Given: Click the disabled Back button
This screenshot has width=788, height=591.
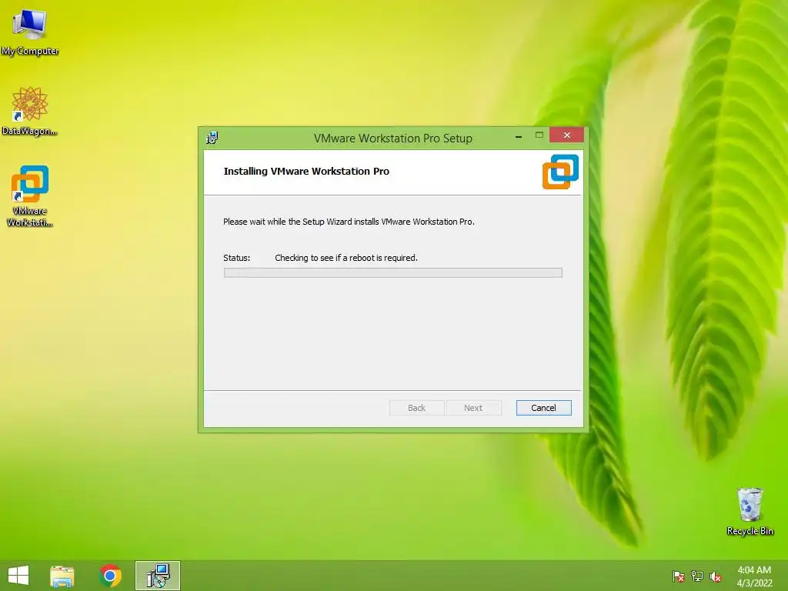Looking at the screenshot, I should coord(416,408).
